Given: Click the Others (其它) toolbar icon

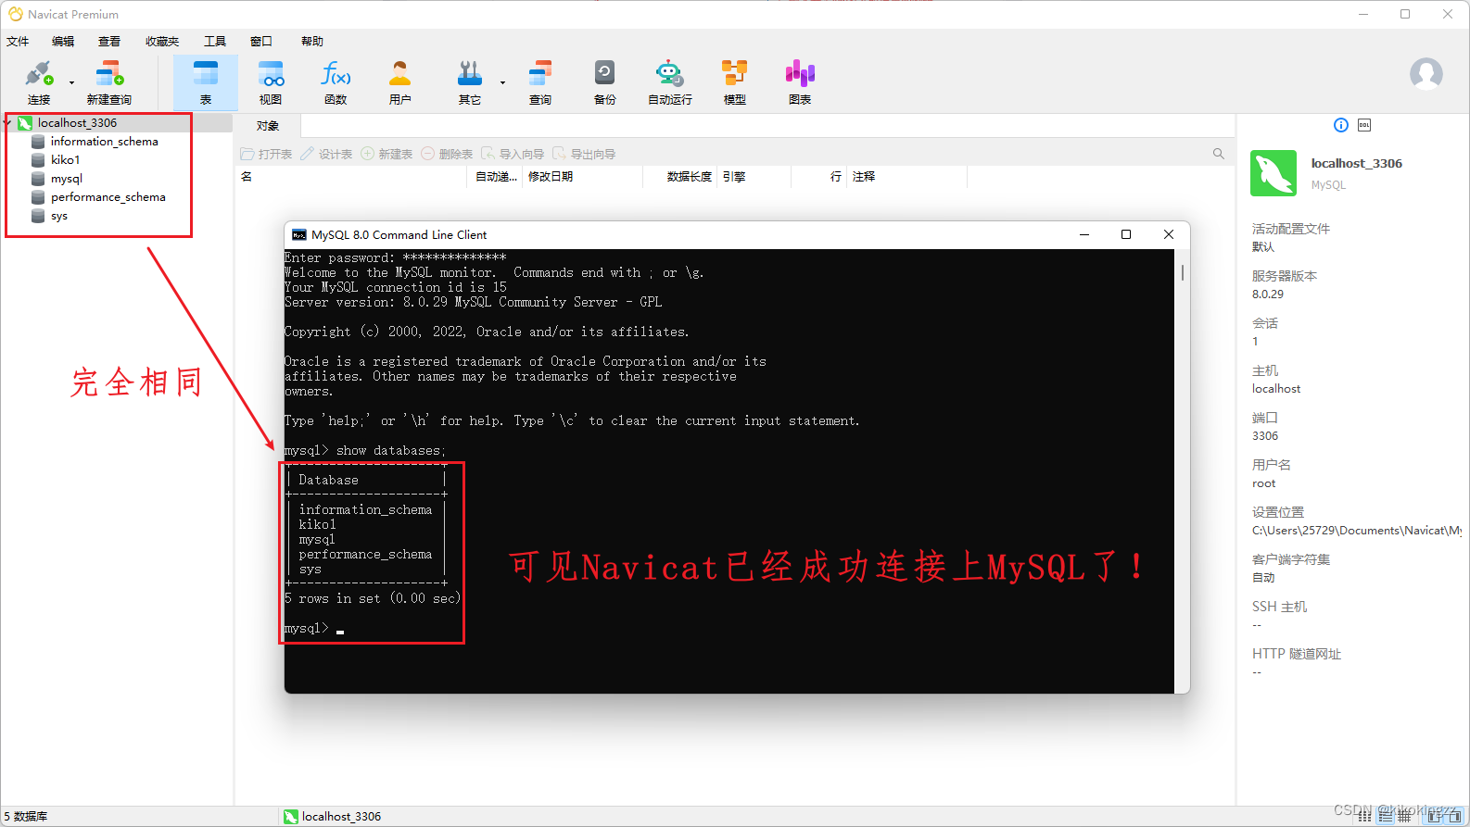Looking at the screenshot, I should [x=470, y=81].
